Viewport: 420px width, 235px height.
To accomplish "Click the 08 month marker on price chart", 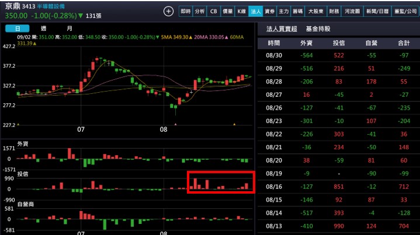I will (x=164, y=129).
